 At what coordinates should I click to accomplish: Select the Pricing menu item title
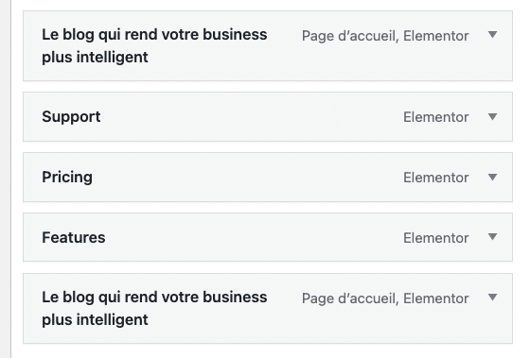coord(67,178)
